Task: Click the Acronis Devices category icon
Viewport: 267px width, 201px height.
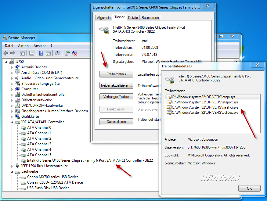Action: click(17, 67)
